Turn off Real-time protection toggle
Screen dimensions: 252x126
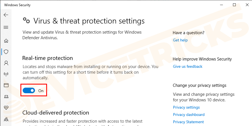tap(29, 91)
